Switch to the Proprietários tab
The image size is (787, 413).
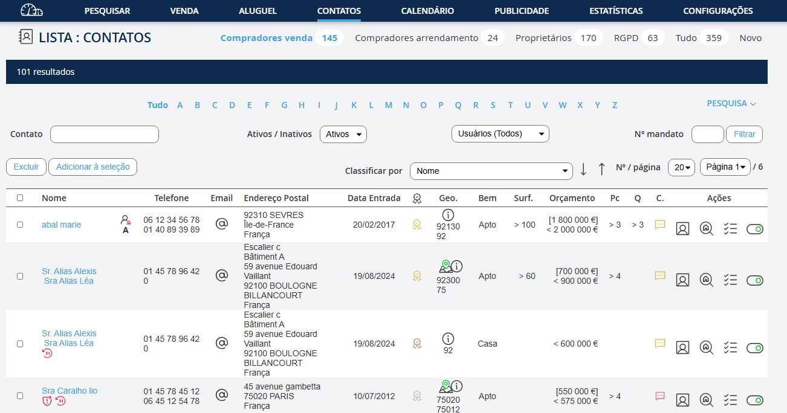click(543, 38)
